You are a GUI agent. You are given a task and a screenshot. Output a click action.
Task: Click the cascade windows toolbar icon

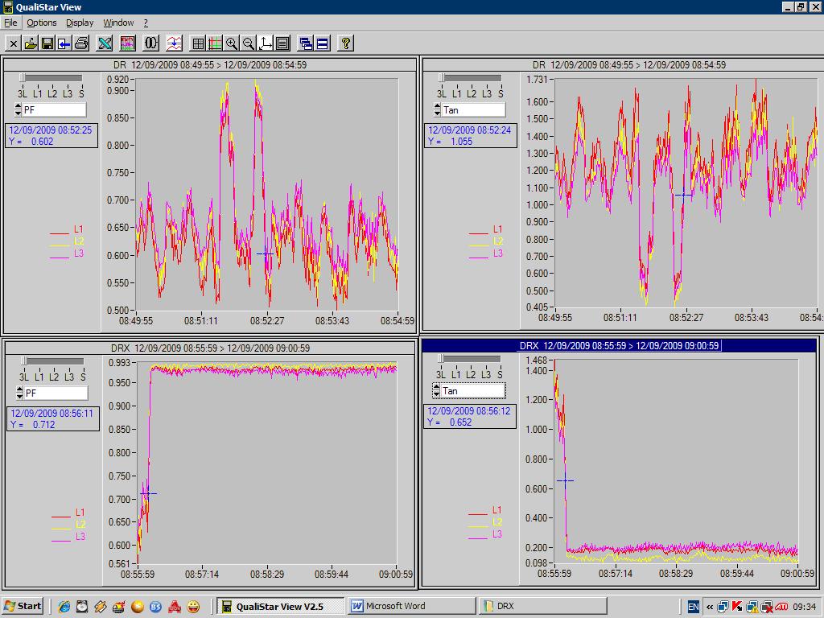pyautogui.click(x=305, y=43)
